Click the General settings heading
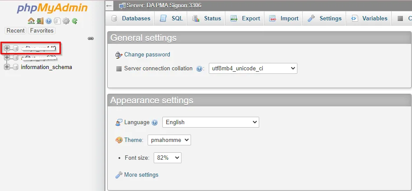 [143, 38]
